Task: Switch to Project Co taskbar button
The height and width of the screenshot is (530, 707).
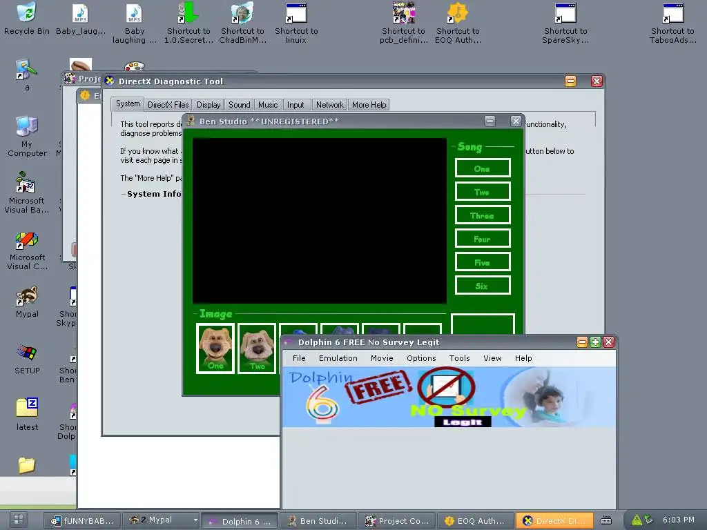Action: 397,520
